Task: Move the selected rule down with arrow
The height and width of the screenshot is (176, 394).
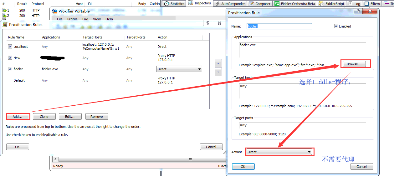Action: point(218,72)
